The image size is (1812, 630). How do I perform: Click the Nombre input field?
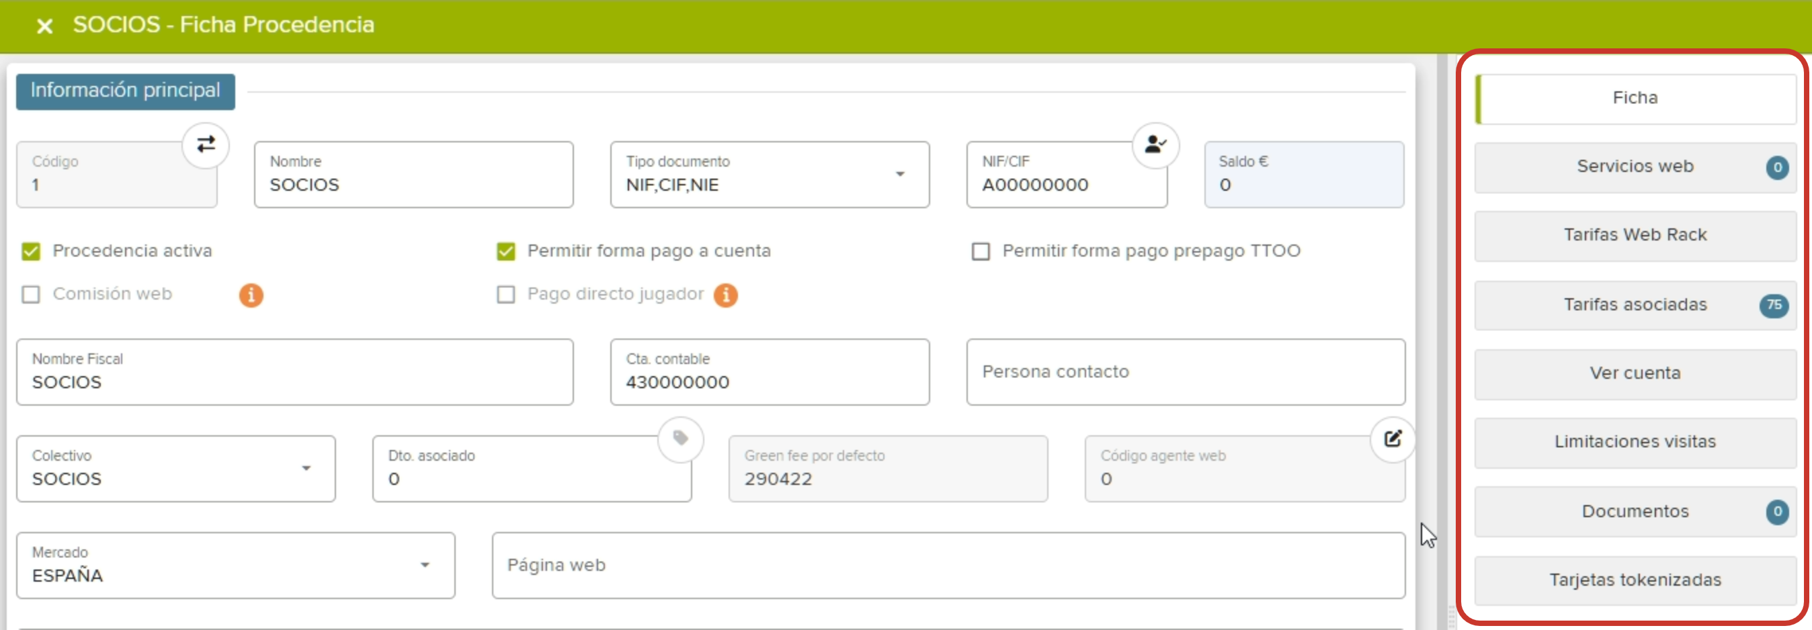pyautogui.click(x=413, y=175)
